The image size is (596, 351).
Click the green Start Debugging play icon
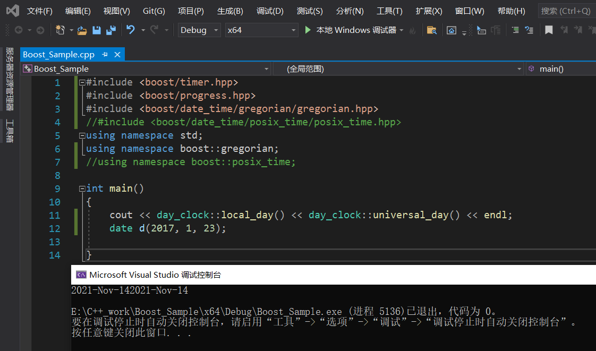pos(308,30)
